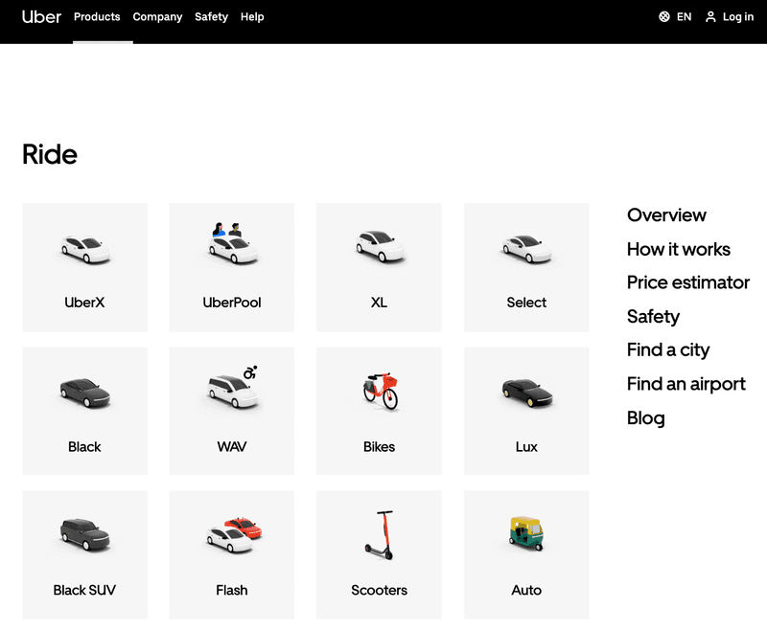Select the UberPool shared ride icon
The width and height of the screenshot is (767, 630).
[233, 243]
